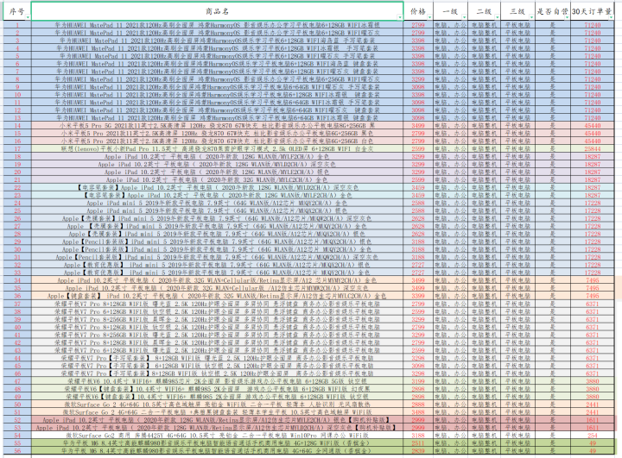Click row 56 product 华为平板 M6 全网通版

click(218, 451)
